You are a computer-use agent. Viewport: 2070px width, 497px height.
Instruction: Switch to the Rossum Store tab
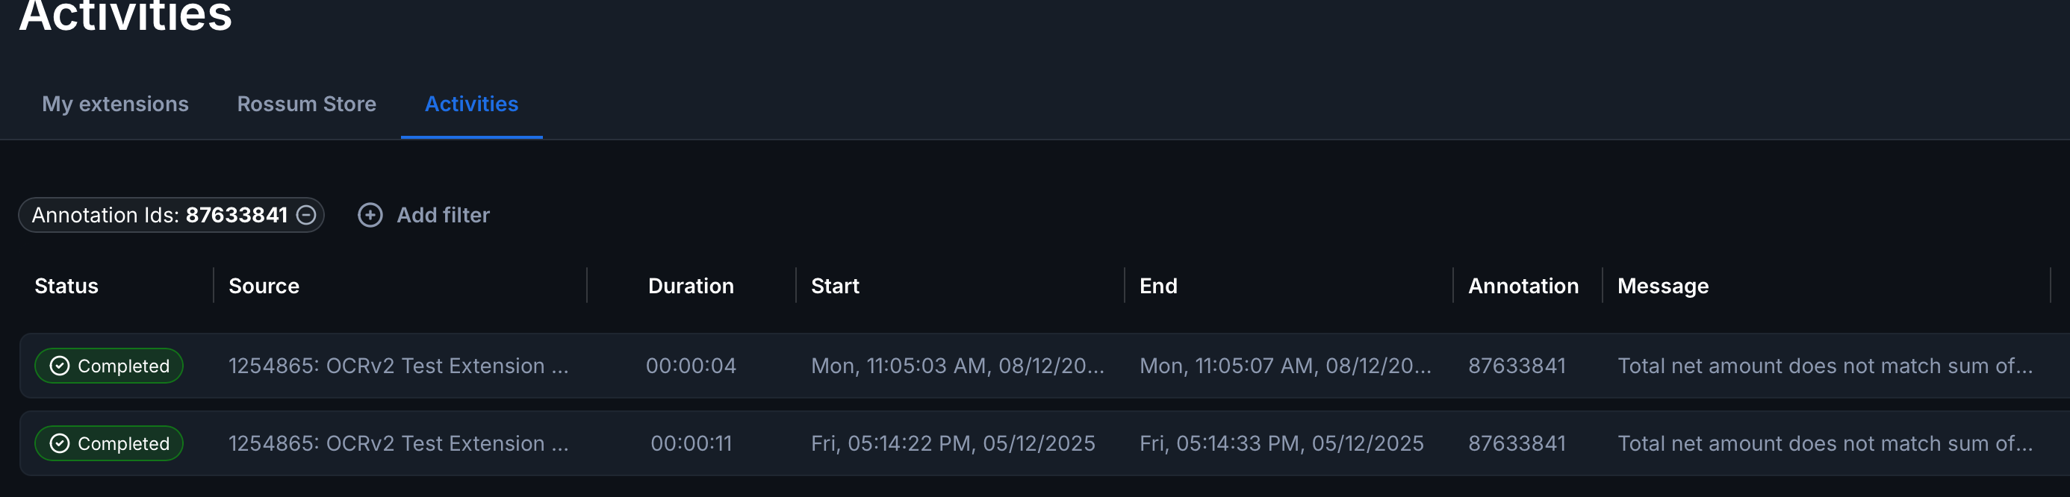[x=306, y=104]
